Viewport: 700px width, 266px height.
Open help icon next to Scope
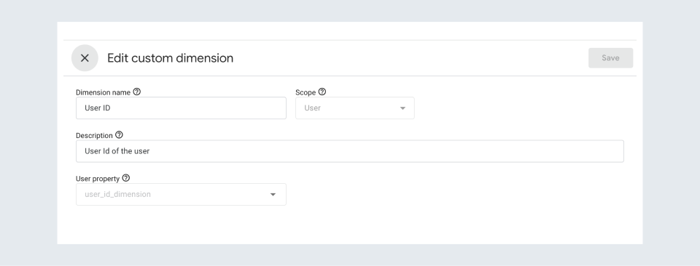pyautogui.click(x=322, y=92)
